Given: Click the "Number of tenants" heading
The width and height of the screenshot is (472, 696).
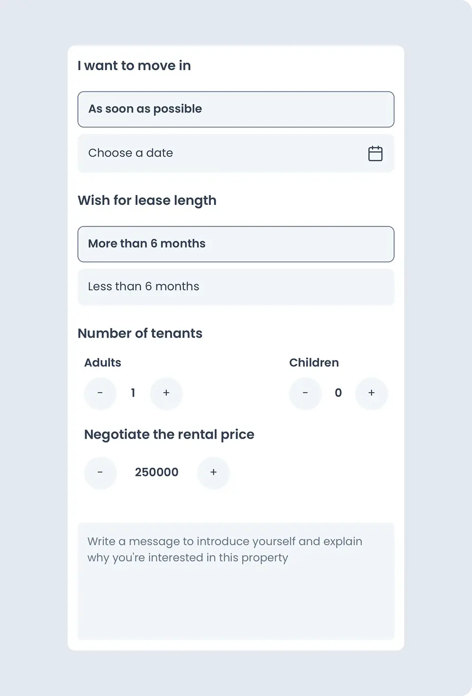Looking at the screenshot, I should 140,334.
